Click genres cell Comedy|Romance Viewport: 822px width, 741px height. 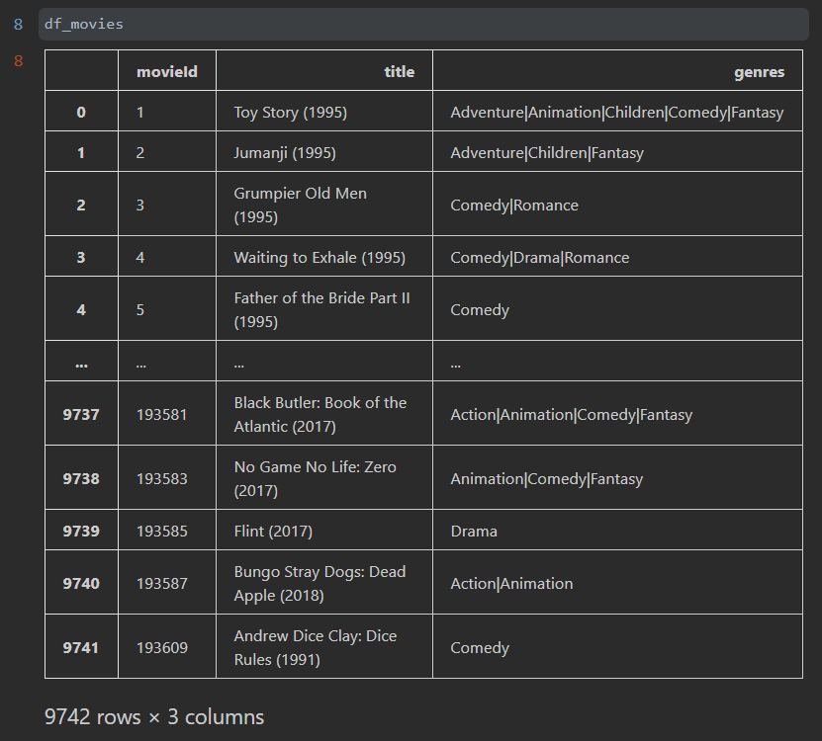click(617, 205)
